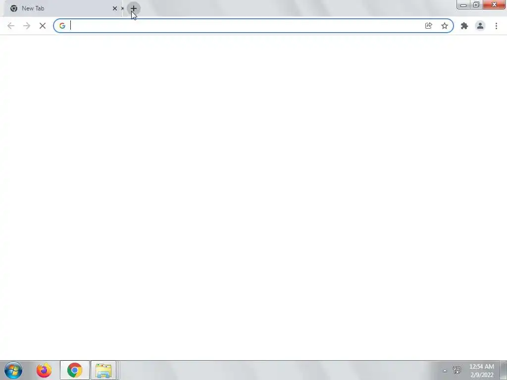Open the clock showing 12:54 AM
The width and height of the screenshot is (507, 380).
click(x=481, y=371)
